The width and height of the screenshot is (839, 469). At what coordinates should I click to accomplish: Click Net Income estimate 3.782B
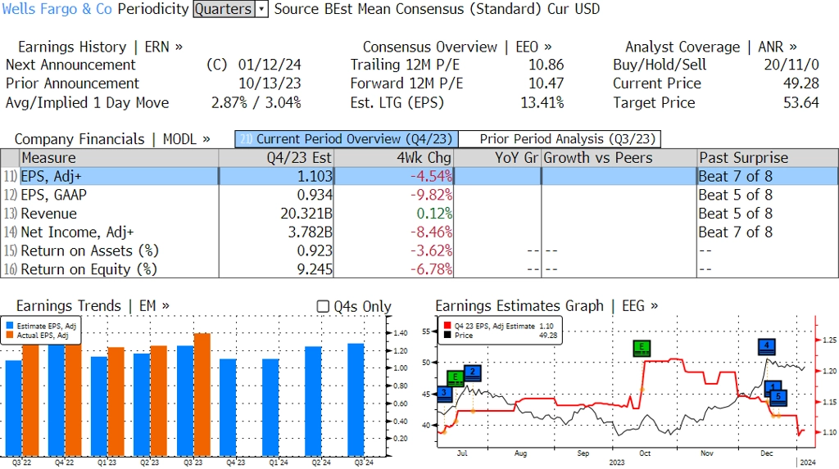pyautogui.click(x=311, y=232)
